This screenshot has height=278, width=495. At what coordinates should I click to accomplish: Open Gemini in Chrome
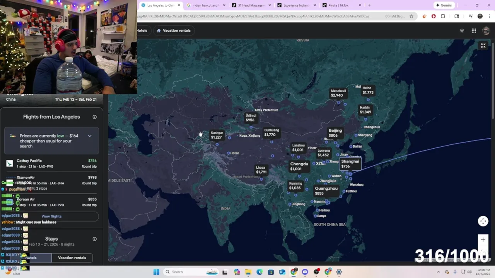(444, 5)
